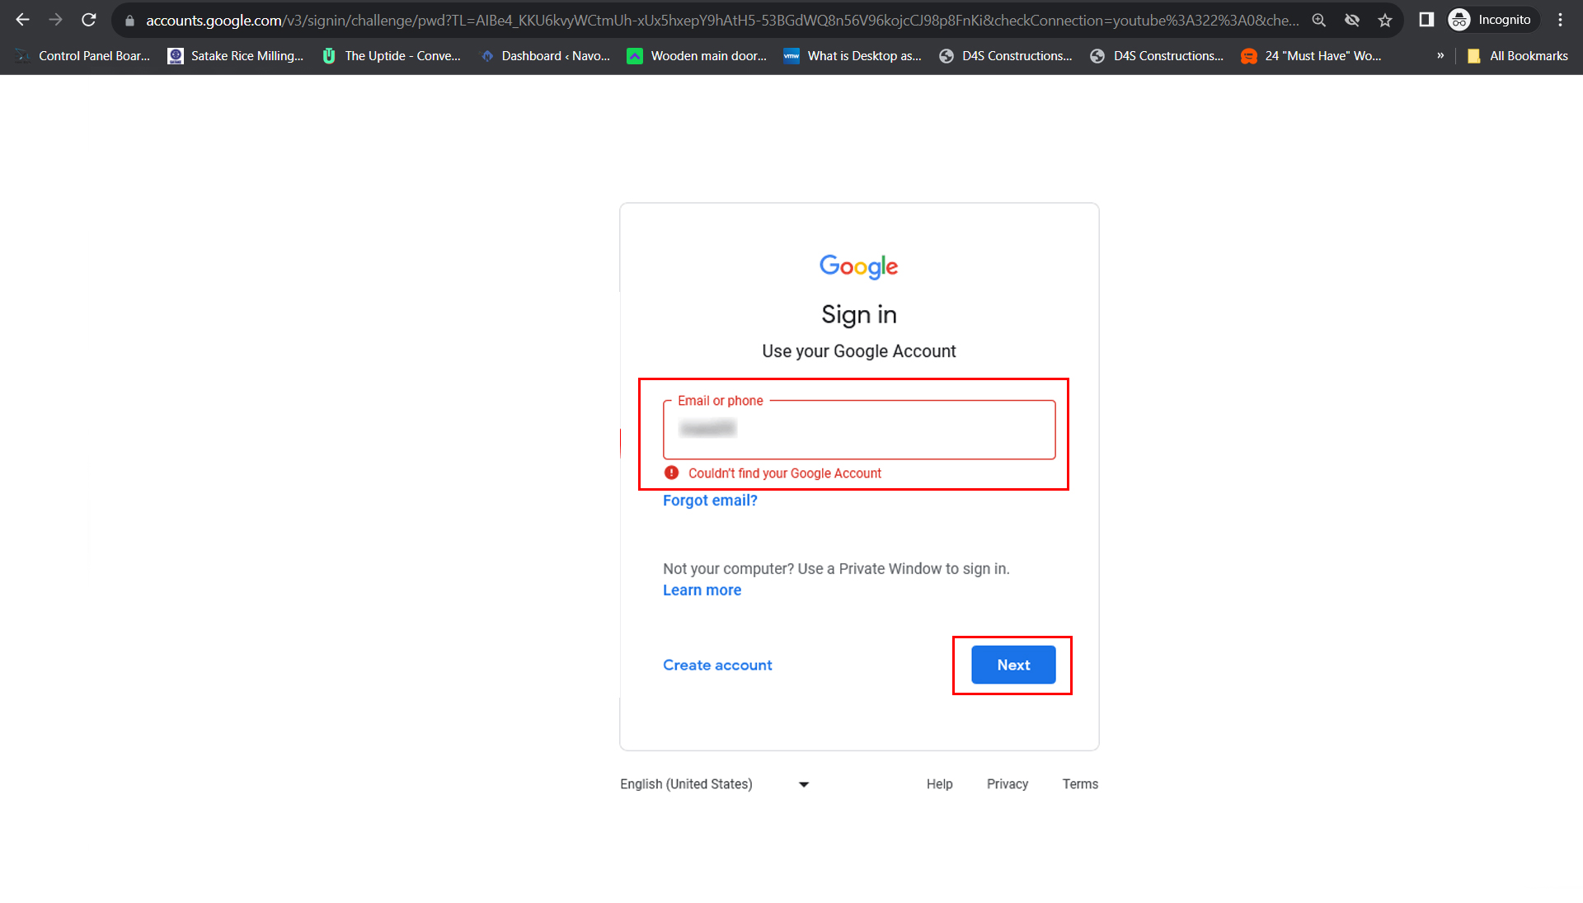Toggle the browser side panel icon
Viewport: 1583px width, 903px height.
point(1426,20)
